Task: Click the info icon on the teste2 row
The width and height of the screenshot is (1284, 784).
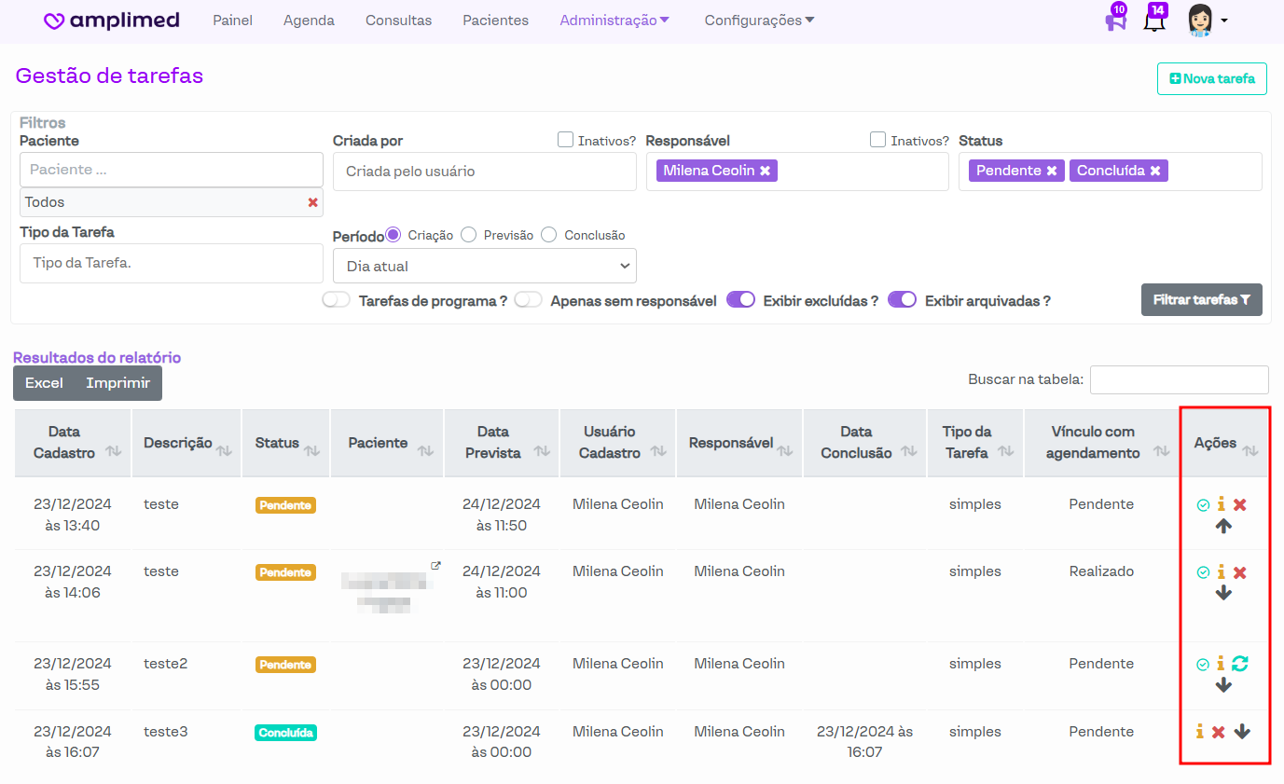Action: pyautogui.click(x=1221, y=664)
